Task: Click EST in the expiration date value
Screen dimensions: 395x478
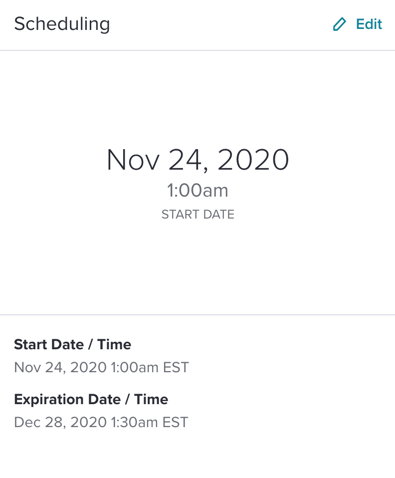Action: click(175, 422)
